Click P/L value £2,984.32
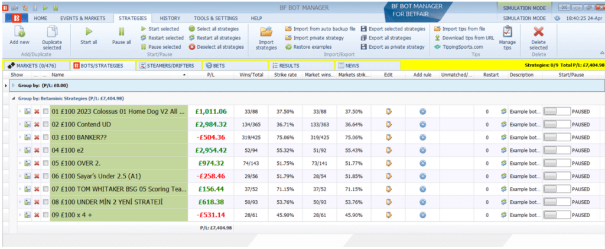Viewport: 605px width, 249px height. coord(211,125)
